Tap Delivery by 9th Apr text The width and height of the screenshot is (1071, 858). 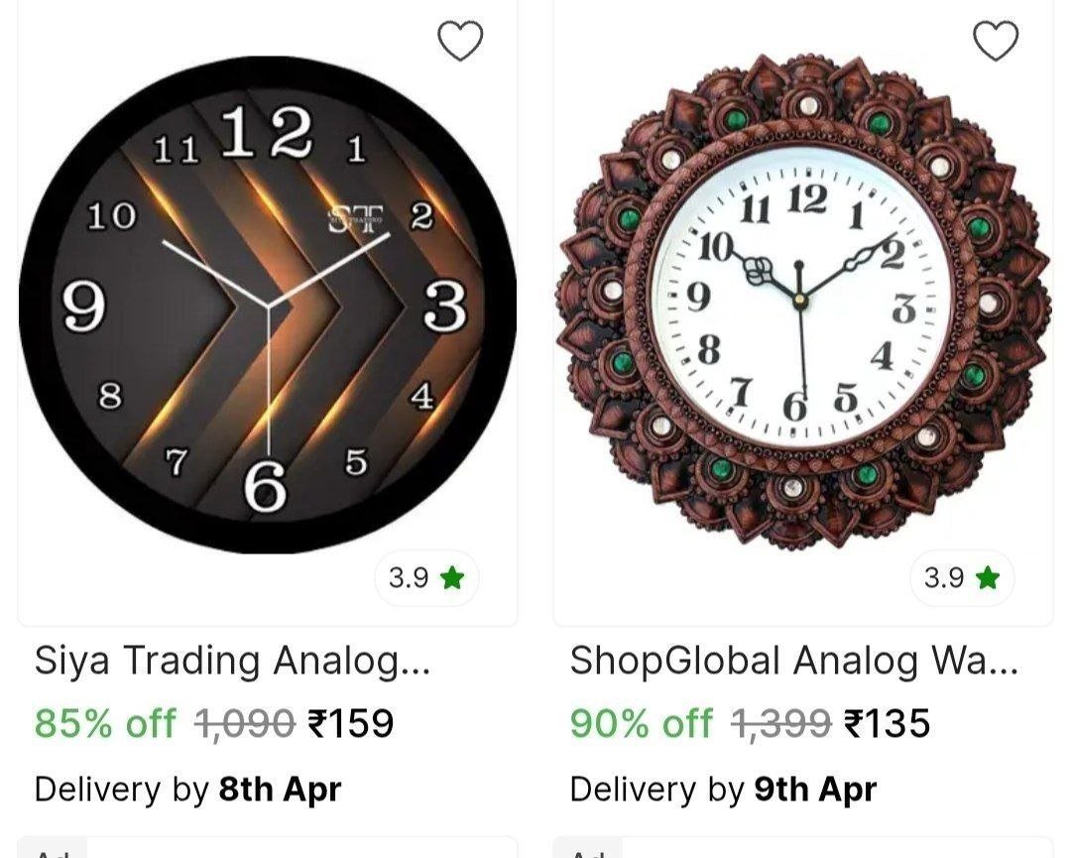tap(723, 789)
